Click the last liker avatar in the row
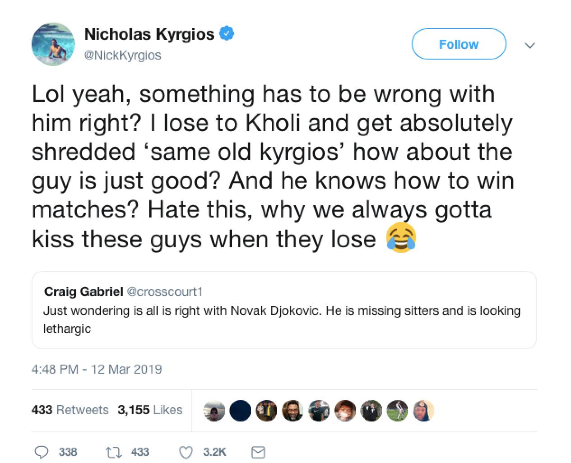The height and width of the screenshot is (463, 571). (x=423, y=410)
